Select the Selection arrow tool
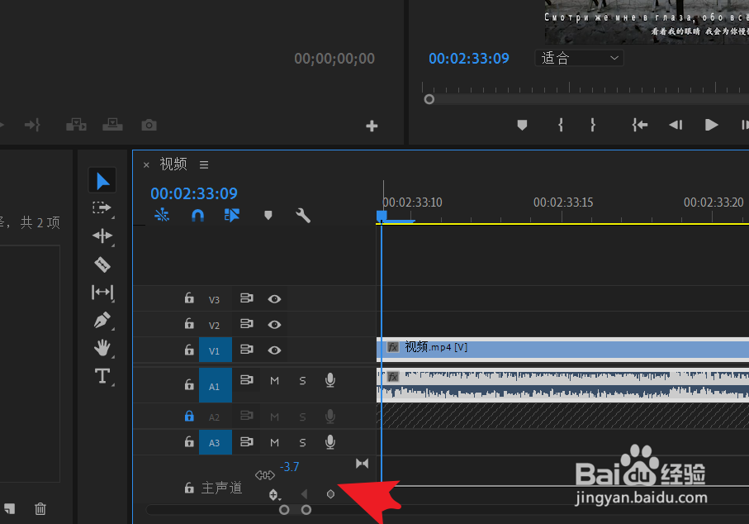 pos(102,180)
